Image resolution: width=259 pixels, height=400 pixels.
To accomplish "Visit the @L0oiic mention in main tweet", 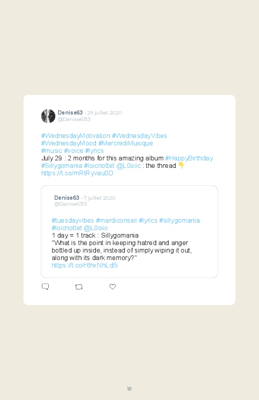I will click(129, 165).
